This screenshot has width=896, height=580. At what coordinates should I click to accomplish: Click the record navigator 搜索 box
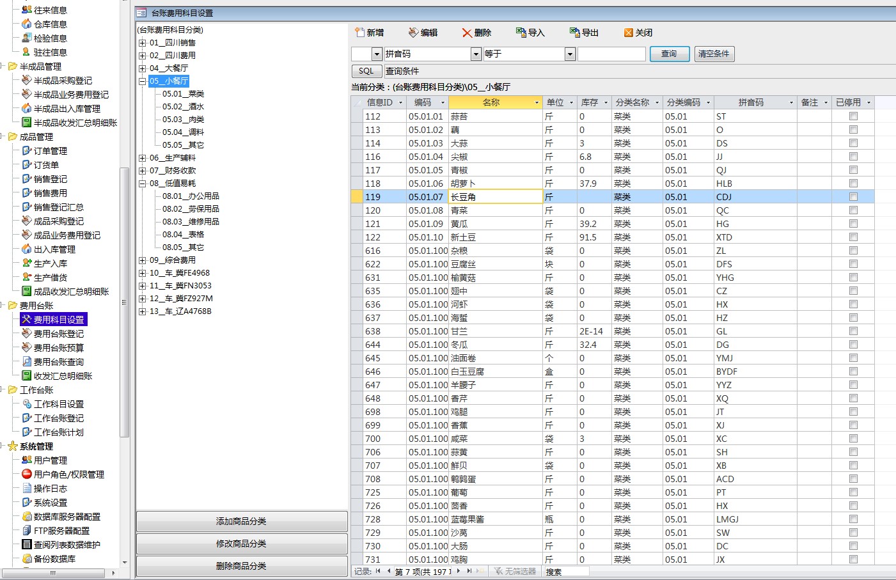click(566, 572)
